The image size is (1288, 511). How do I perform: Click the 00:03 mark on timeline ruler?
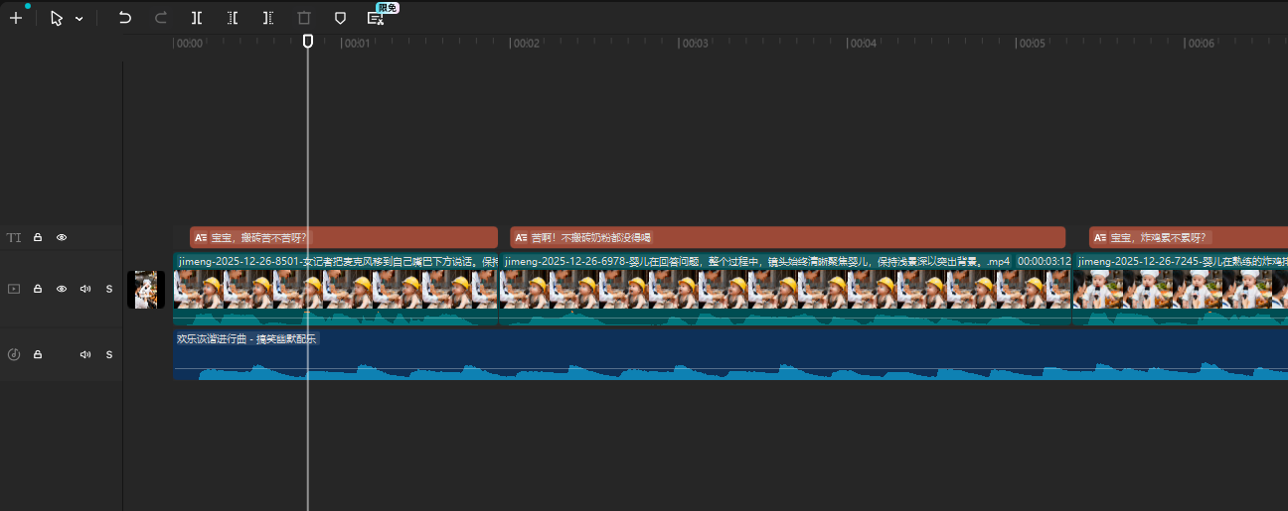(694, 44)
